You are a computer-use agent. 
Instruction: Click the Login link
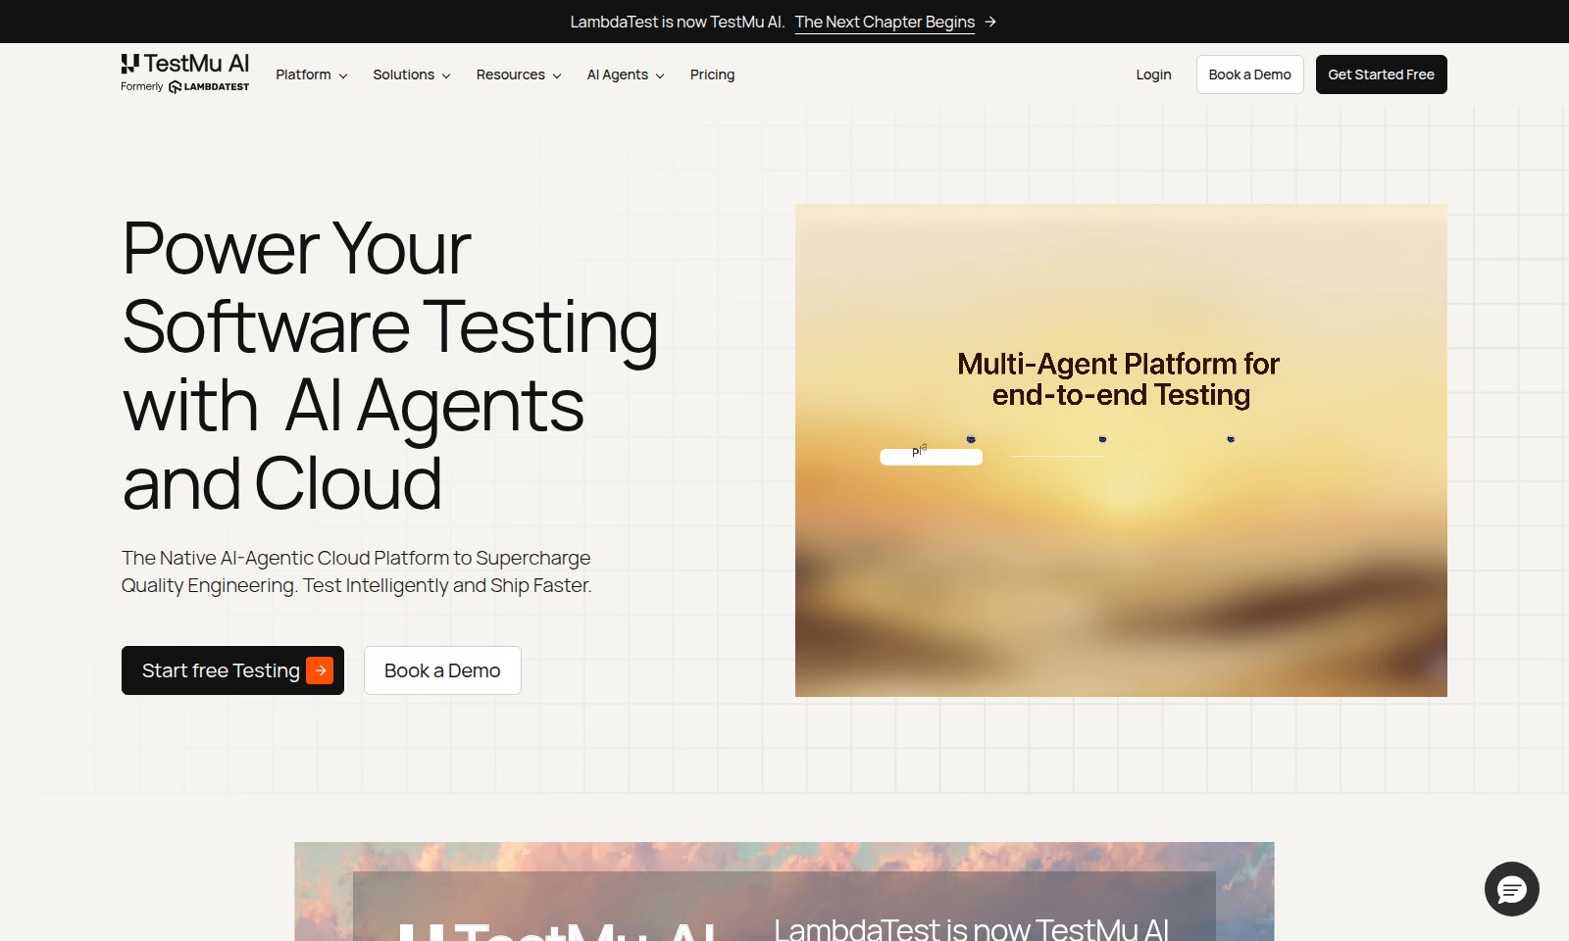[1153, 74]
